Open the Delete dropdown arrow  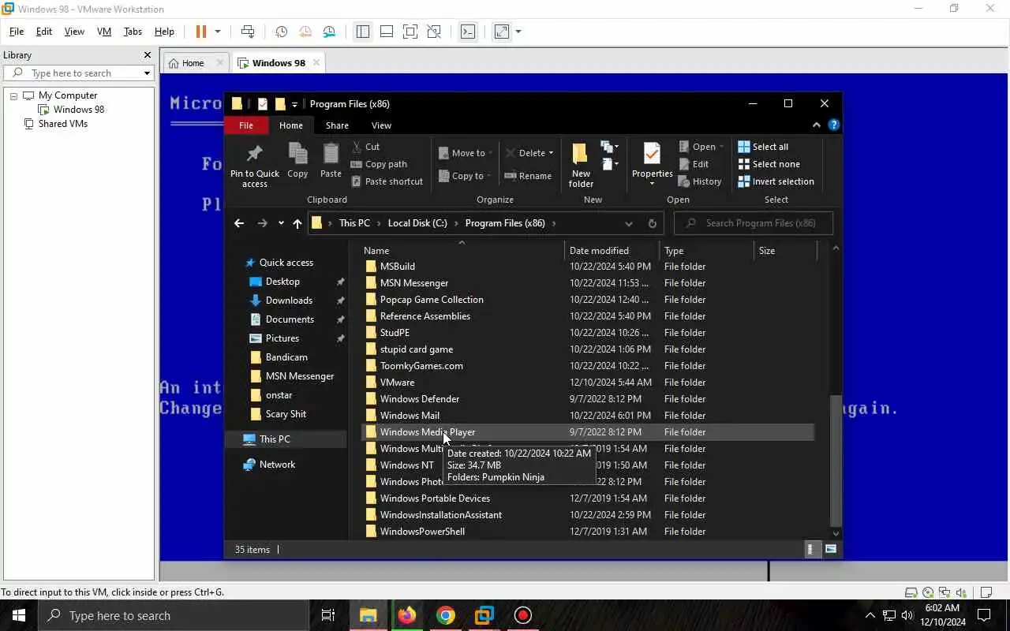[x=551, y=153]
